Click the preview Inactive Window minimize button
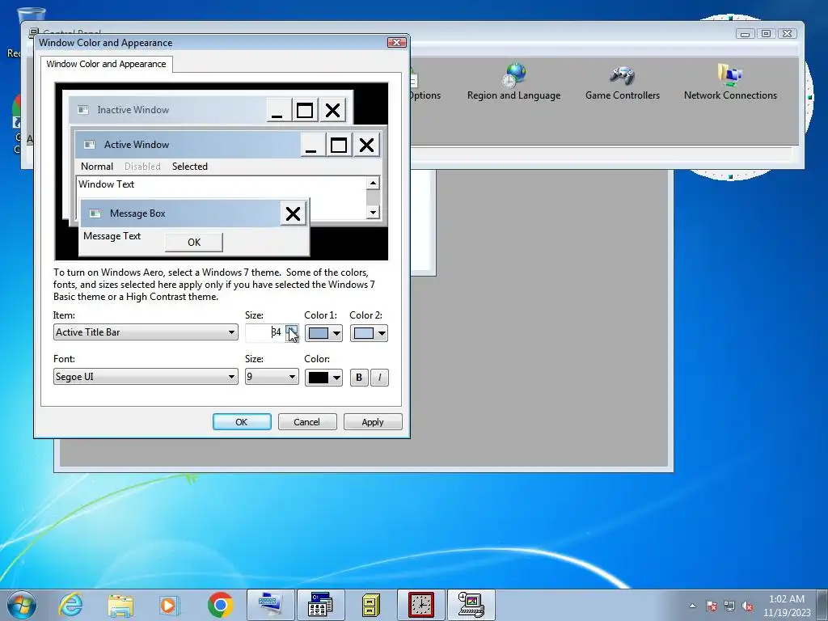 278,110
